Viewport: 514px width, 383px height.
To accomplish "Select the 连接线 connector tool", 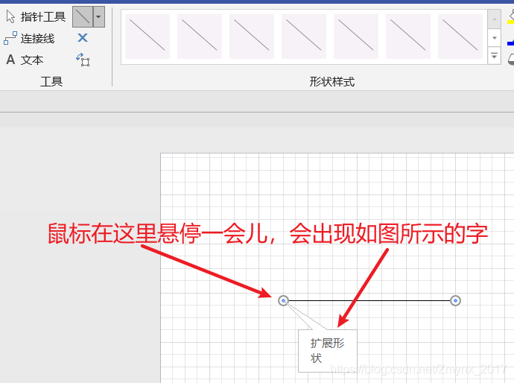I will 29,38.
